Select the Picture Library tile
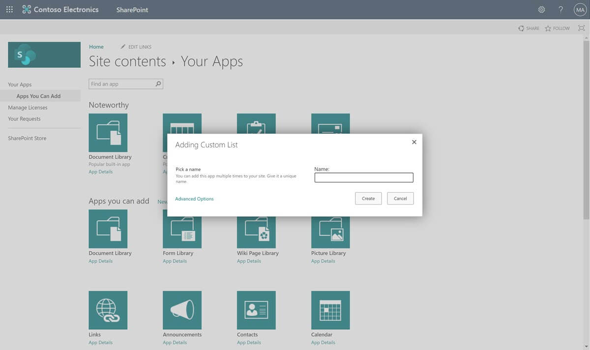Viewport: 590px width, 350px height. tap(330, 232)
